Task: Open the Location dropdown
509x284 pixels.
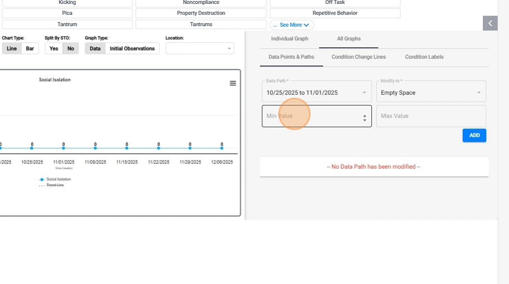Action: point(200,48)
